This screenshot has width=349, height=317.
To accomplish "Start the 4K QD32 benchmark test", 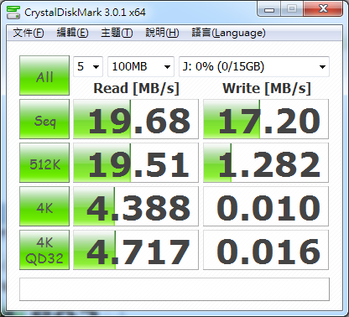I will (x=44, y=250).
